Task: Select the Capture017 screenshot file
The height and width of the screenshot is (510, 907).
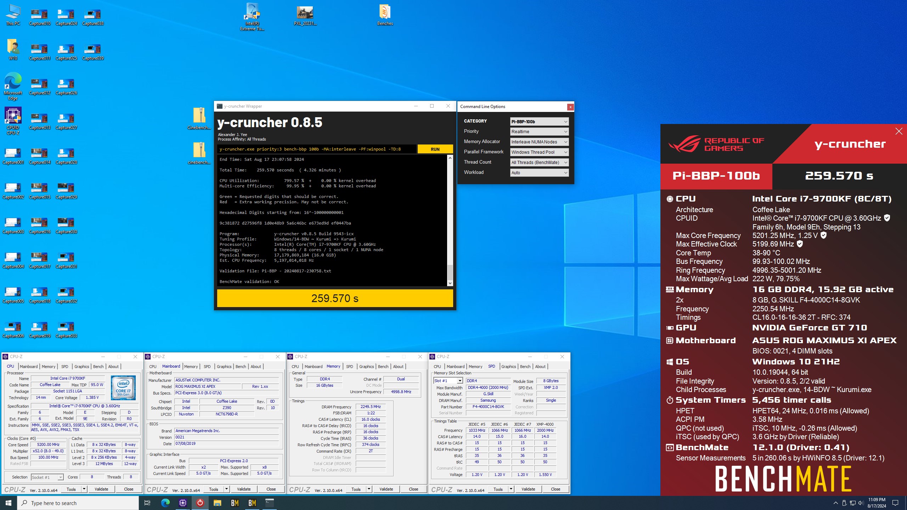Action: [x=40, y=260]
